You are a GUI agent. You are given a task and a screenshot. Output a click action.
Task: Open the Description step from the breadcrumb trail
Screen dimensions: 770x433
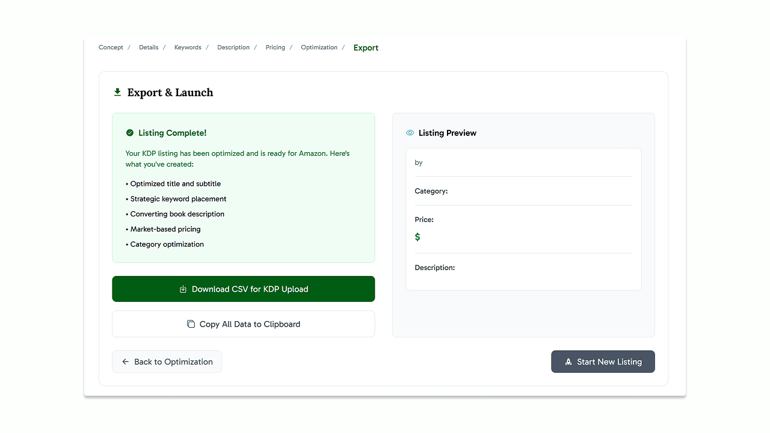click(233, 47)
